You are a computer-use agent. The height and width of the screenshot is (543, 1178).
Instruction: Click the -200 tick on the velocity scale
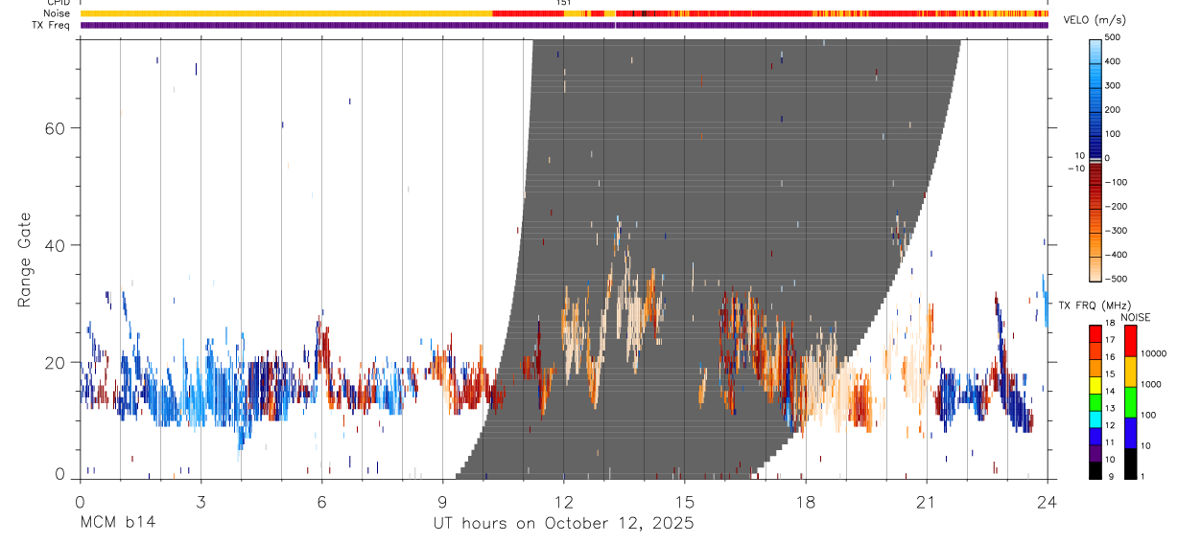click(x=1119, y=206)
